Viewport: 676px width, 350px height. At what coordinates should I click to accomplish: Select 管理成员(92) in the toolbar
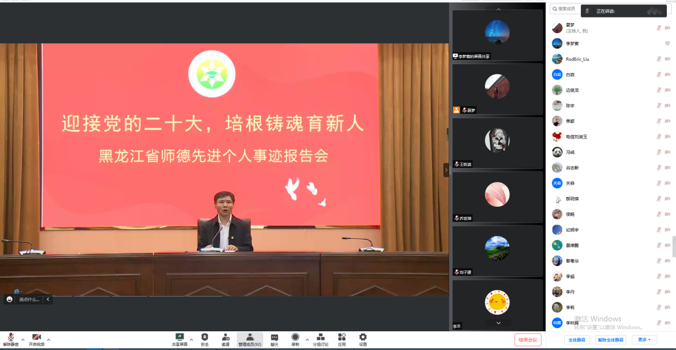pos(249,340)
